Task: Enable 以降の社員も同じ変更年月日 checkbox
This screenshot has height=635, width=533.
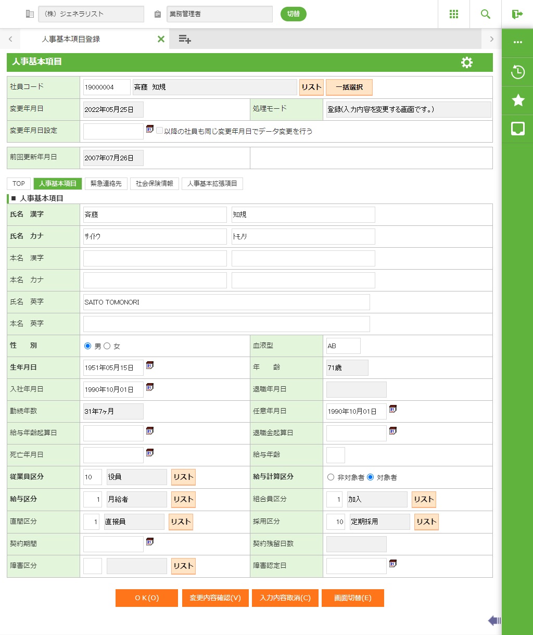Action: [159, 131]
